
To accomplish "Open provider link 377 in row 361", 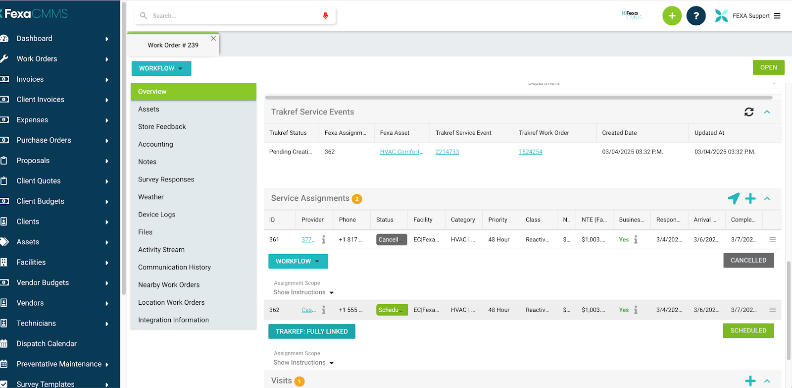I will [308, 239].
